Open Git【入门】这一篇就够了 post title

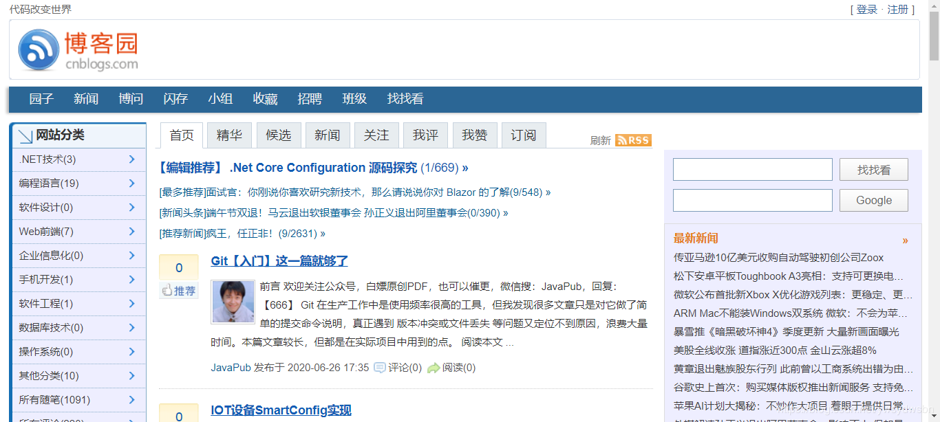279,261
